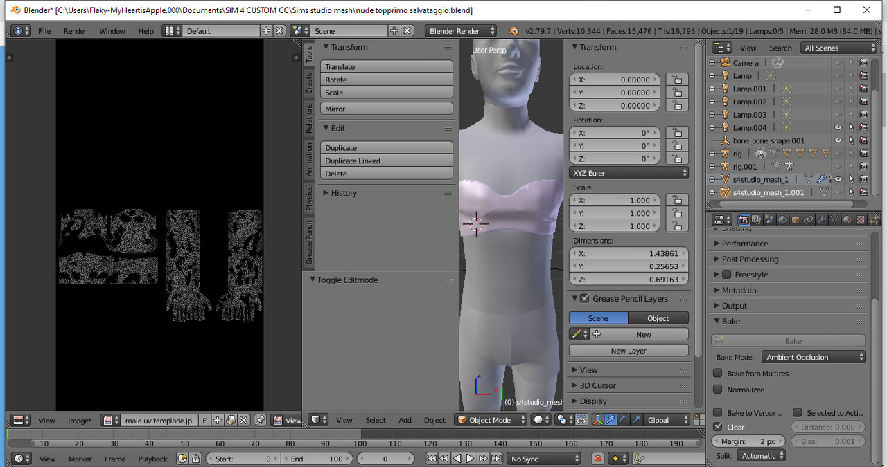The image size is (887, 467).
Task: Enable the Freestyle checkbox
Action: 726,275
